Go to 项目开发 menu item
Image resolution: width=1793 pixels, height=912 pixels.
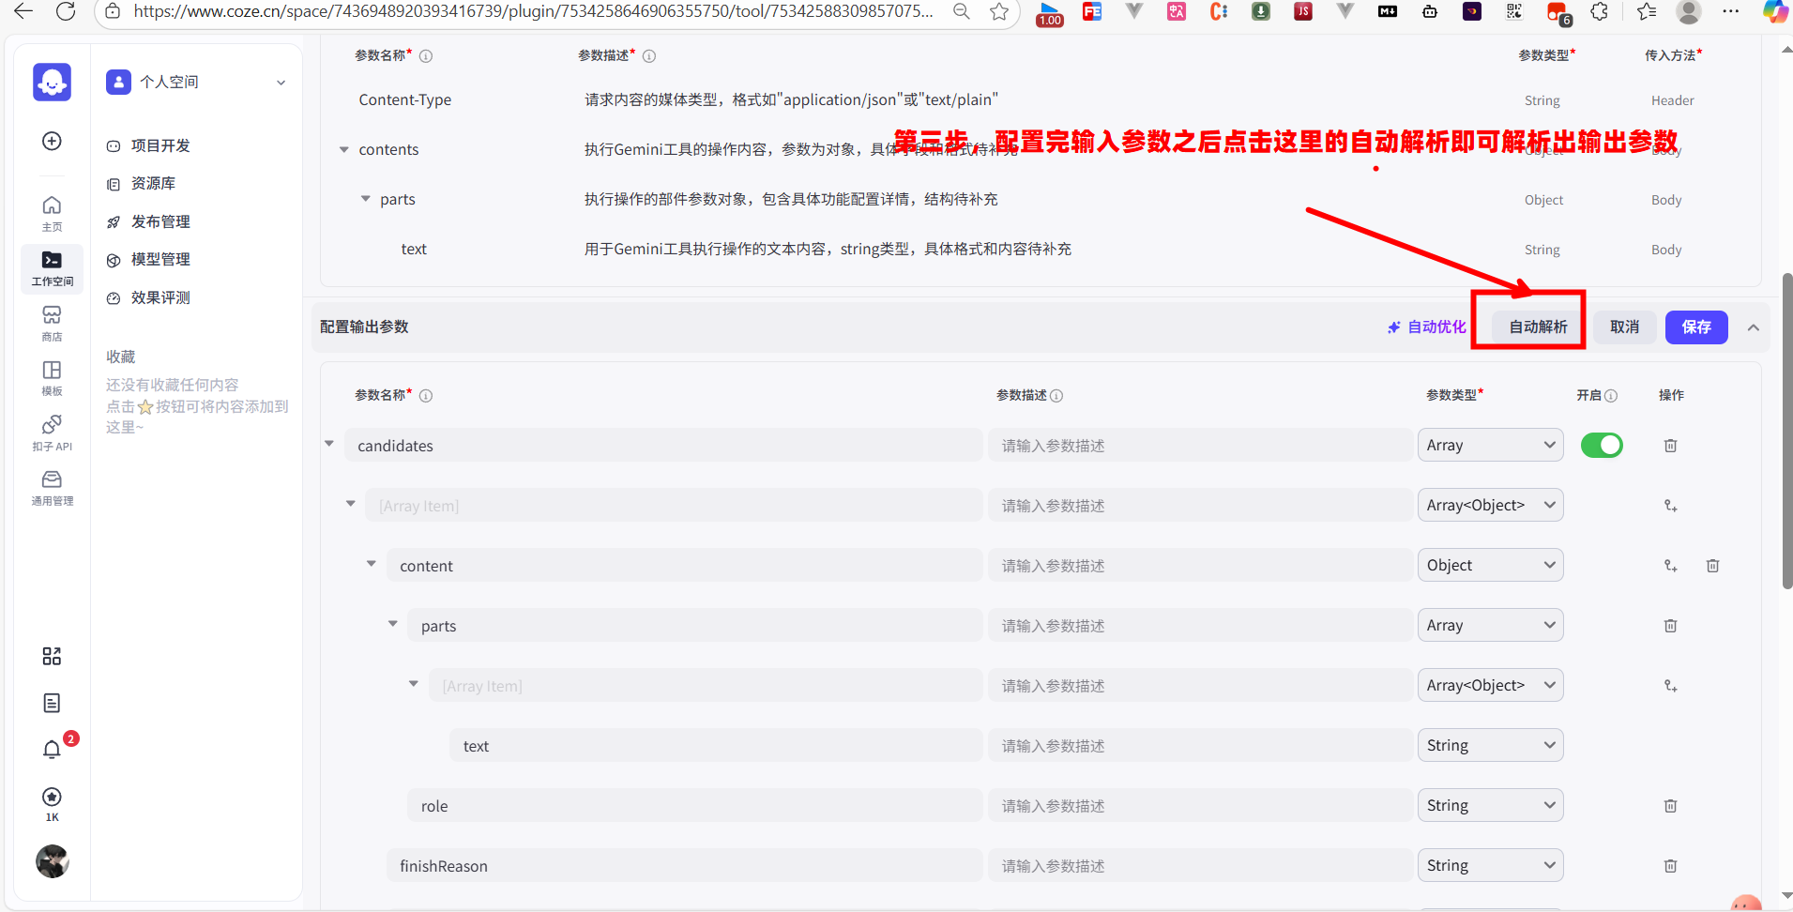[x=160, y=145]
